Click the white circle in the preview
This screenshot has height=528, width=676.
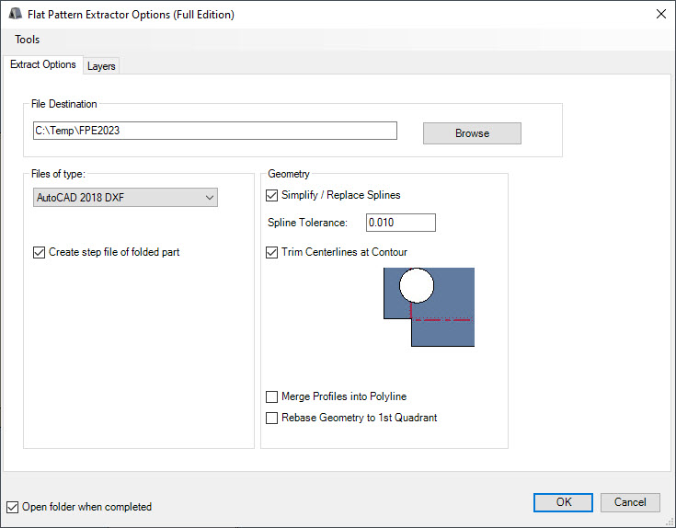point(416,286)
